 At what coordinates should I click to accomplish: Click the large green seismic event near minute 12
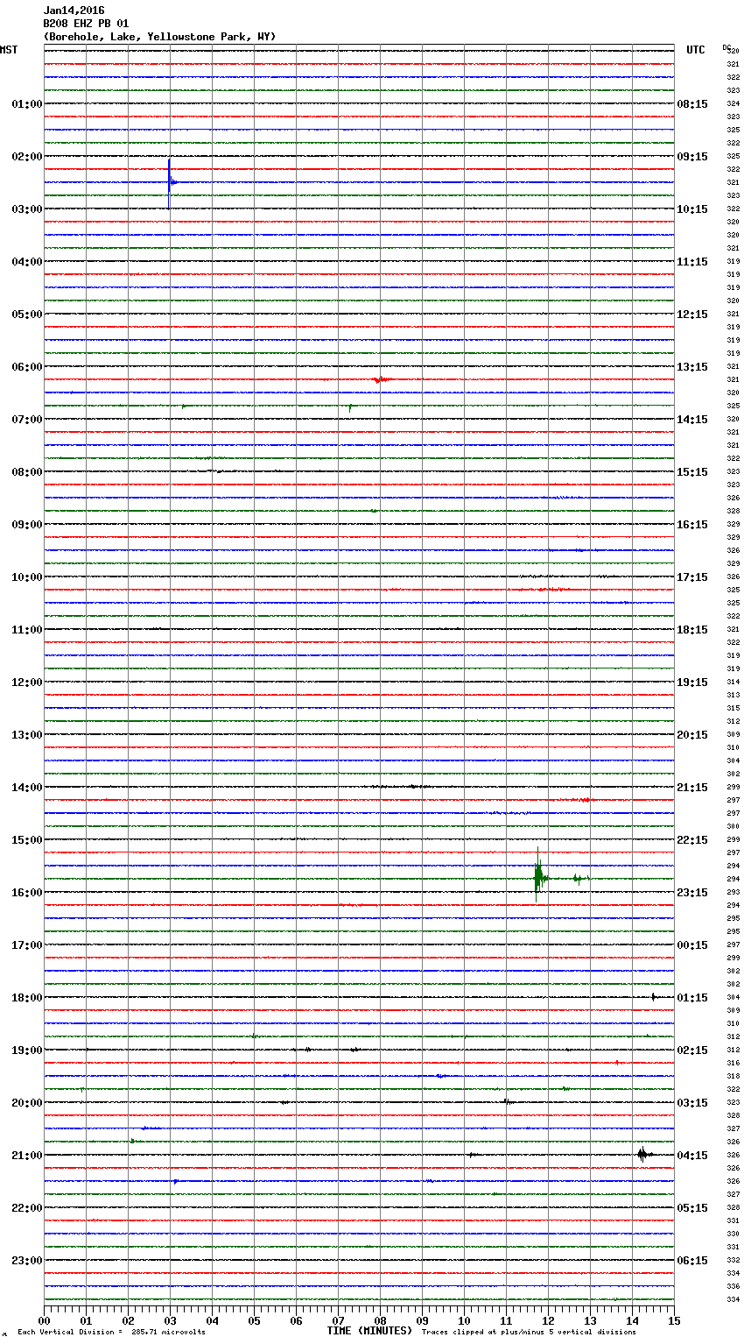click(x=539, y=876)
